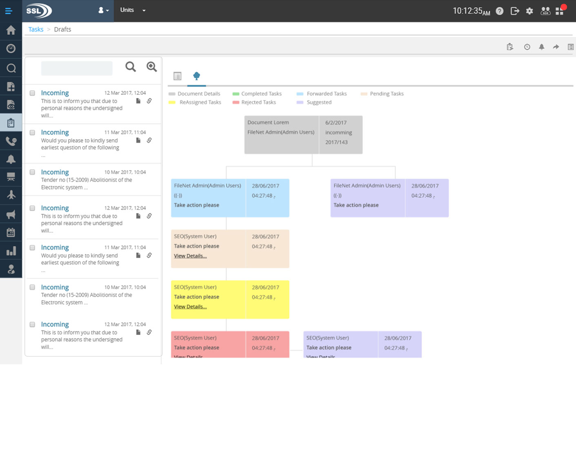The height and width of the screenshot is (457, 576).
Task: Select the red SEO rejected task node
Action: (x=230, y=345)
